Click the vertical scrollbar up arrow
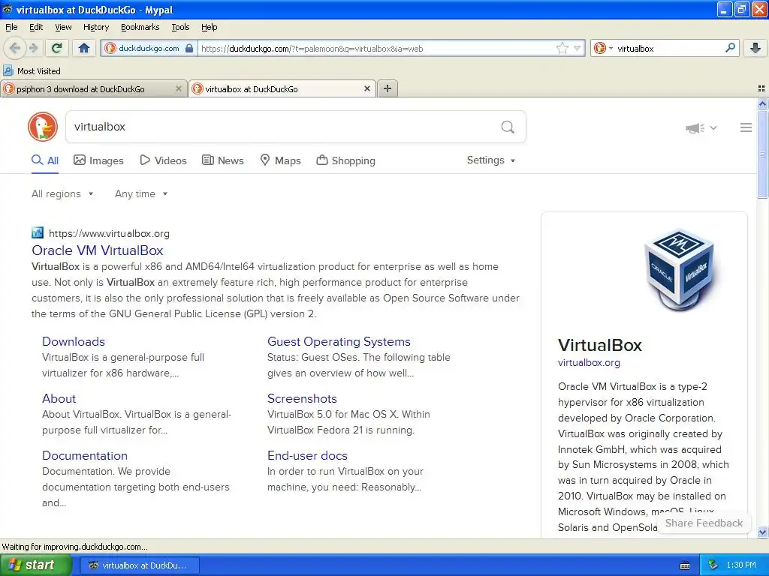This screenshot has height=576, width=769. pyautogui.click(x=762, y=103)
